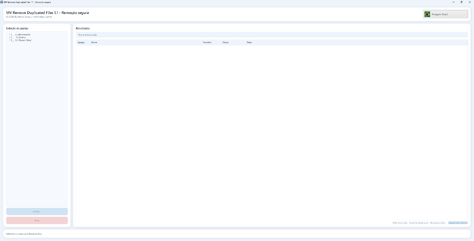
Task: Select the C:\ (Windows11) tree label
Action: pos(23,35)
